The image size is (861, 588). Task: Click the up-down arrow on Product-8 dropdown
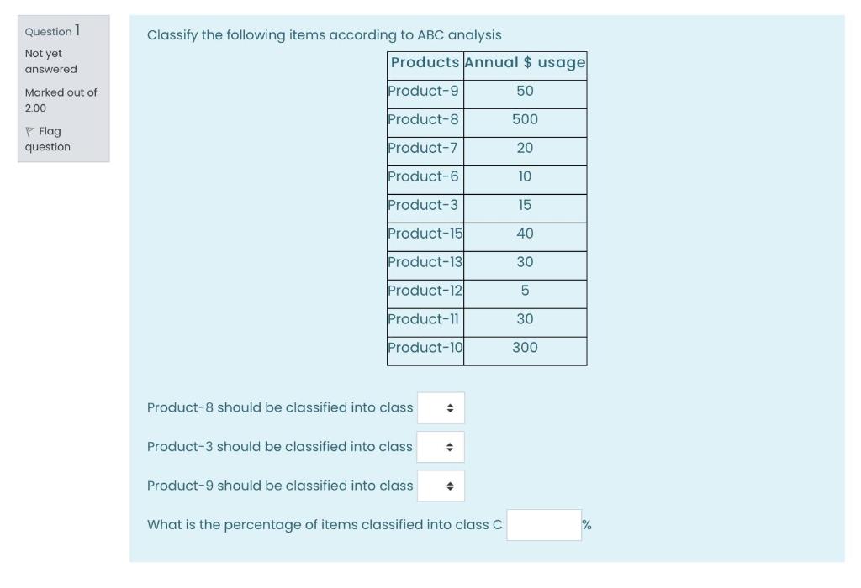[x=451, y=407]
